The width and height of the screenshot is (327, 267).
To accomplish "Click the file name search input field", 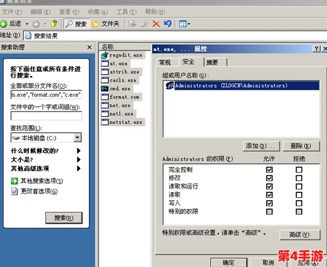I will (47, 95).
